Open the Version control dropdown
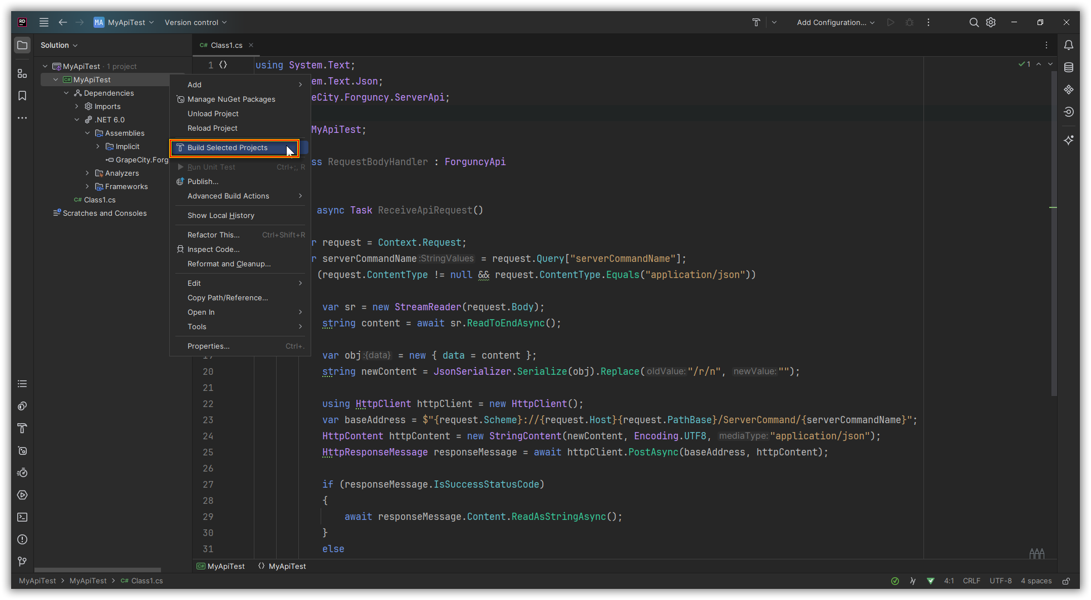 tap(195, 22)
